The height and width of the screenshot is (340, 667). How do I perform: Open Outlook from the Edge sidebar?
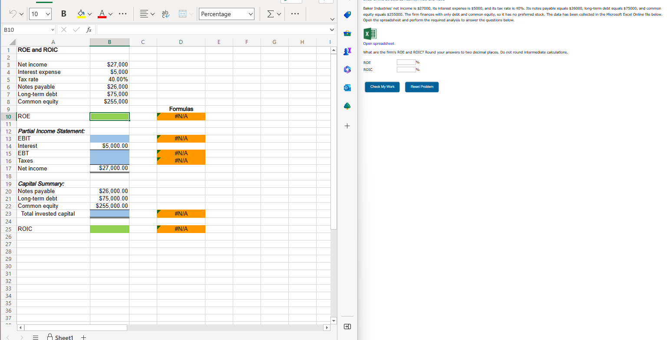click(347, 87)
